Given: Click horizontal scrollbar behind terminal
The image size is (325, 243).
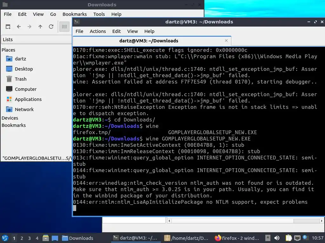Looking at the screenshot, I should click(x=246, y=221).
